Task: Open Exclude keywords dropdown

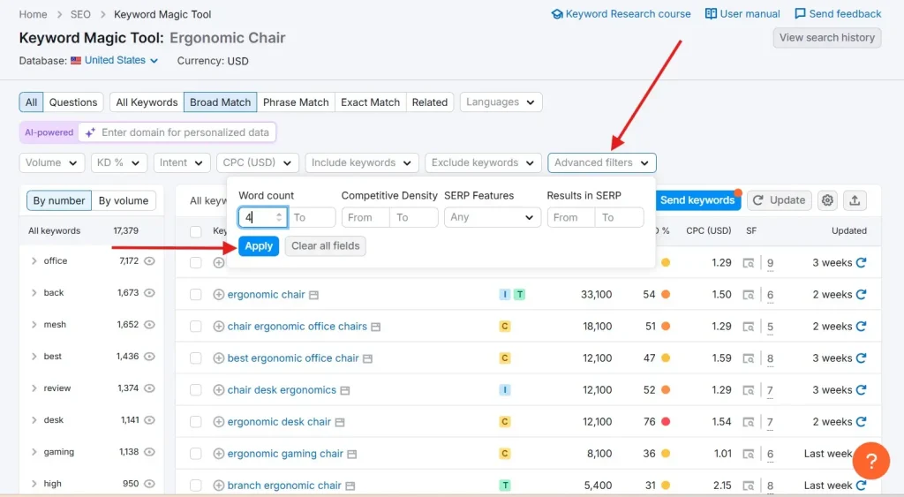Action: 483,162
